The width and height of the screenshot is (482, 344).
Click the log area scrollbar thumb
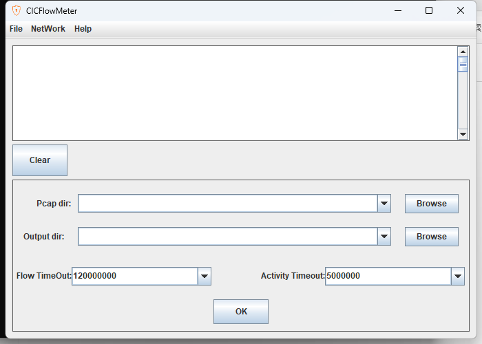(463, 64)
